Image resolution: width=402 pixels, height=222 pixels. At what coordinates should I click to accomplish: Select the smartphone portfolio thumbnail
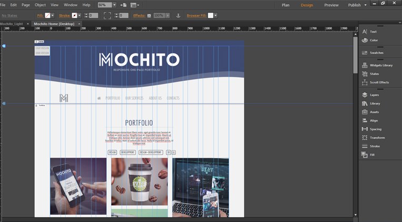coord(78,186)
